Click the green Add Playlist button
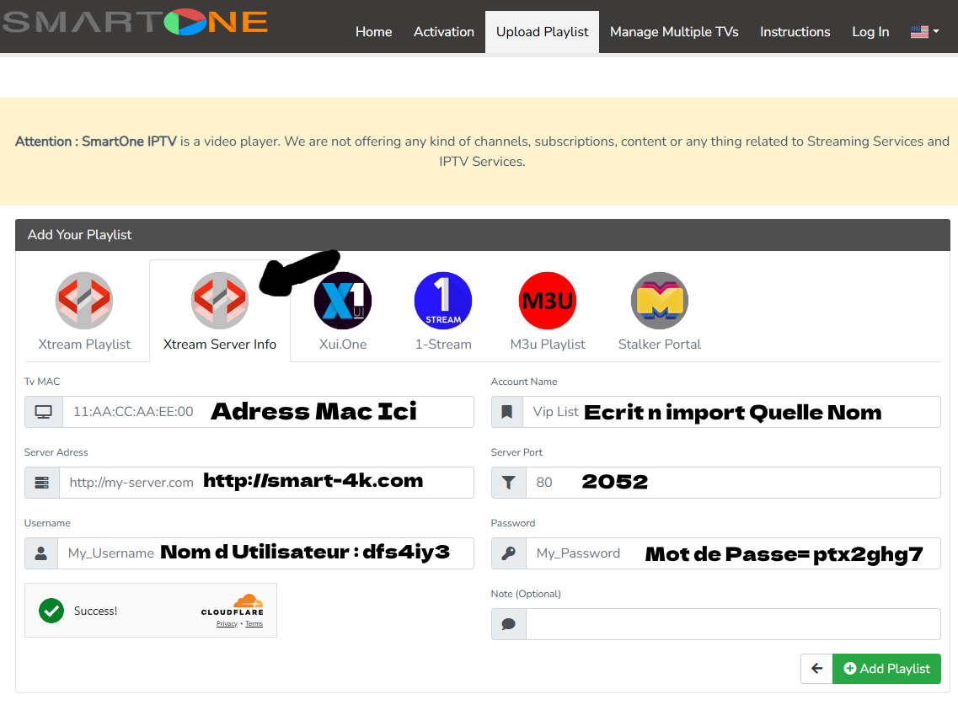958x705 pixels. coord(886,669)
